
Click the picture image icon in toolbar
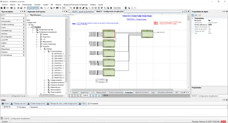point(57,8)
